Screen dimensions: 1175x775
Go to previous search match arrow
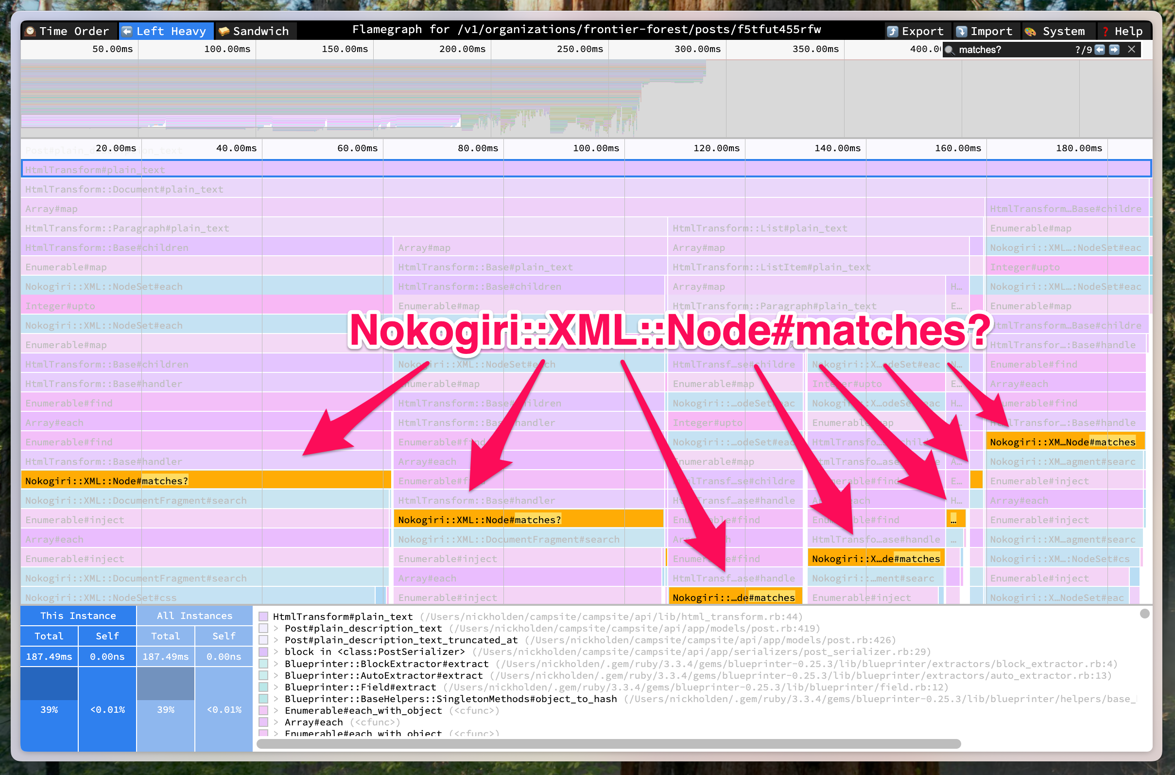point(1099,50)
